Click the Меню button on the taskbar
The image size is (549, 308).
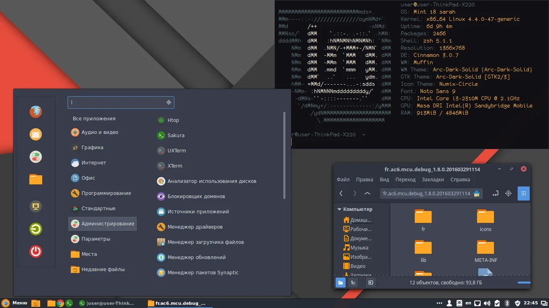click(15, 303)
